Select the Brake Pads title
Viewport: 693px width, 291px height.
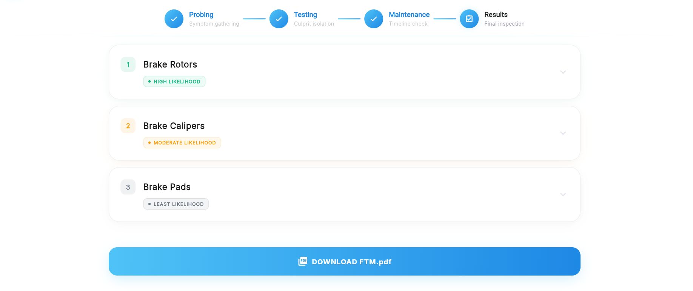pos(167,187)
